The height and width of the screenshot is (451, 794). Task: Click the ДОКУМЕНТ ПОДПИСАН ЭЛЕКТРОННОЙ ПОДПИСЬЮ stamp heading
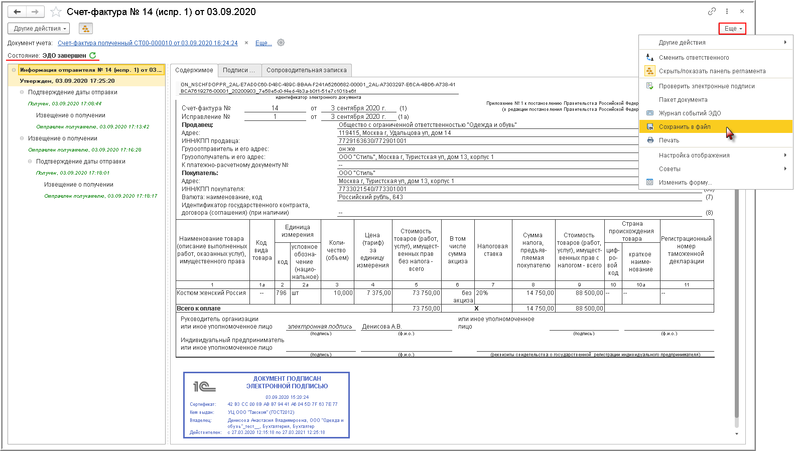[287, 382]
